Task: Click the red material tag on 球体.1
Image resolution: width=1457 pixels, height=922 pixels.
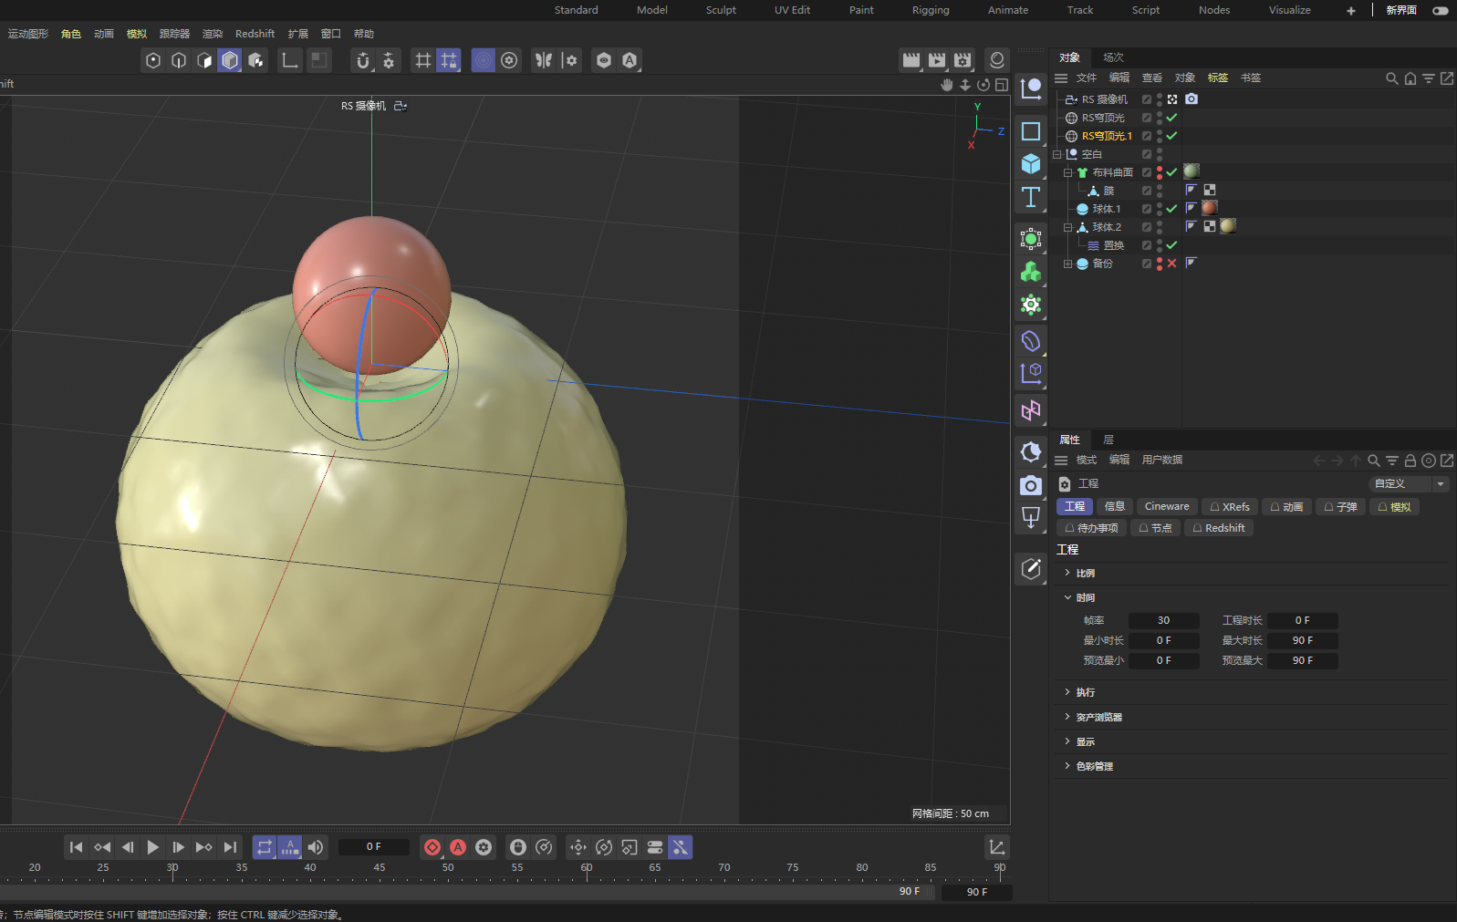Action: pos(1210,208)
